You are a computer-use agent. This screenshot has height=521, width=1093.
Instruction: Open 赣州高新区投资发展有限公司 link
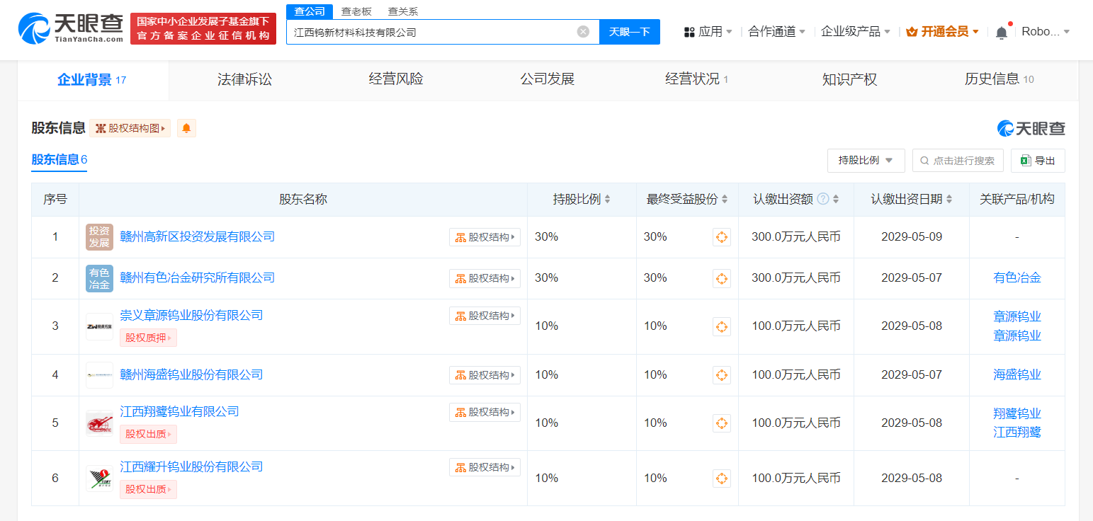[x=198, y=237]
